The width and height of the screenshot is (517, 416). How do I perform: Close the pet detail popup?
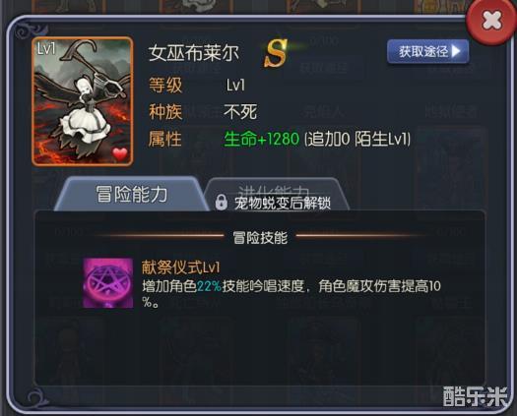click(491, 23)
